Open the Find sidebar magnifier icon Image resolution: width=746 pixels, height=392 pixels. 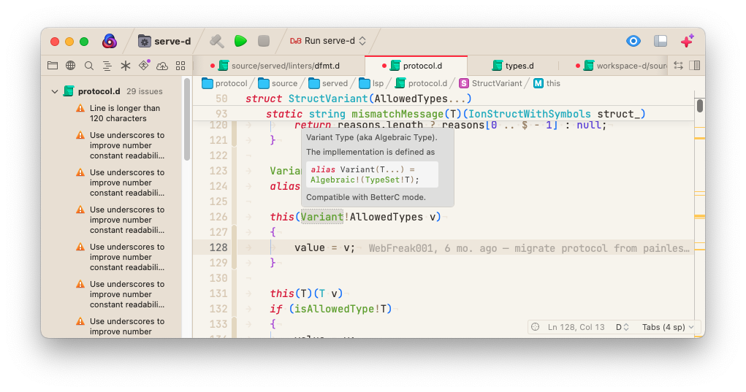point(89,66)
